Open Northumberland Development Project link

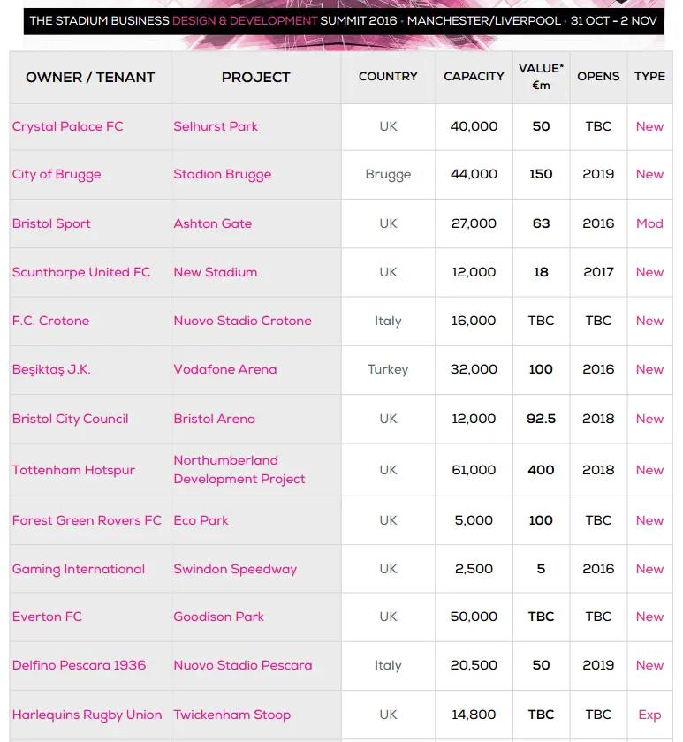coord(239,470)
